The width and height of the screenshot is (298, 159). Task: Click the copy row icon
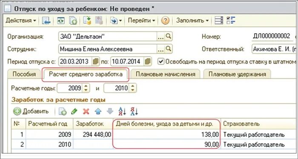pyautogui.click(x=62, y=111)
